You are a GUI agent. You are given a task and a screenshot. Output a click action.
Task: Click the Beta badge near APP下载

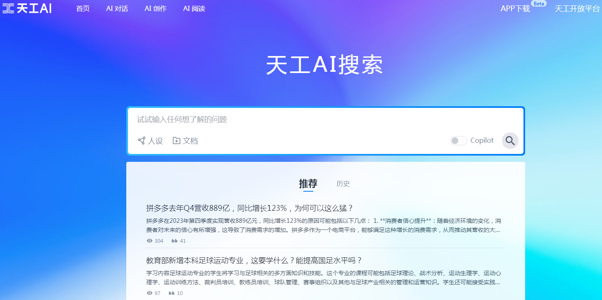tap(539, 4)
